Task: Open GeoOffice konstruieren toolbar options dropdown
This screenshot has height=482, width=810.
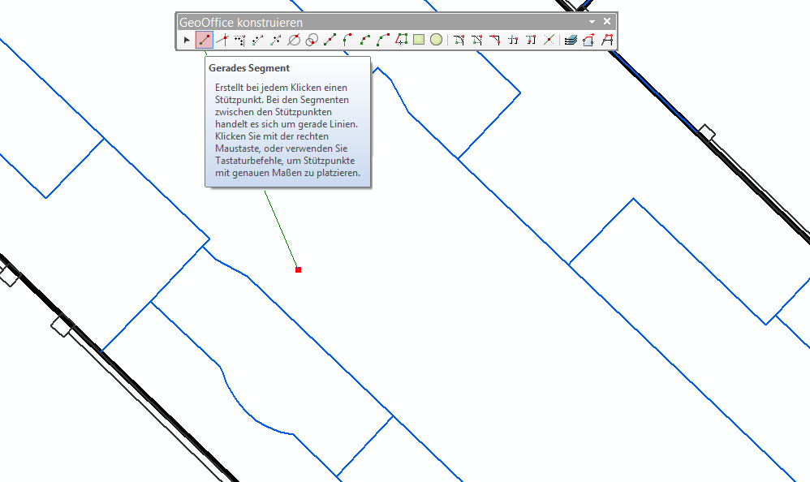Action: (x=592, y=22)
